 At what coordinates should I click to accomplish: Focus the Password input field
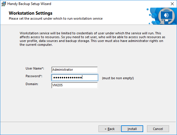click(74, 77)
